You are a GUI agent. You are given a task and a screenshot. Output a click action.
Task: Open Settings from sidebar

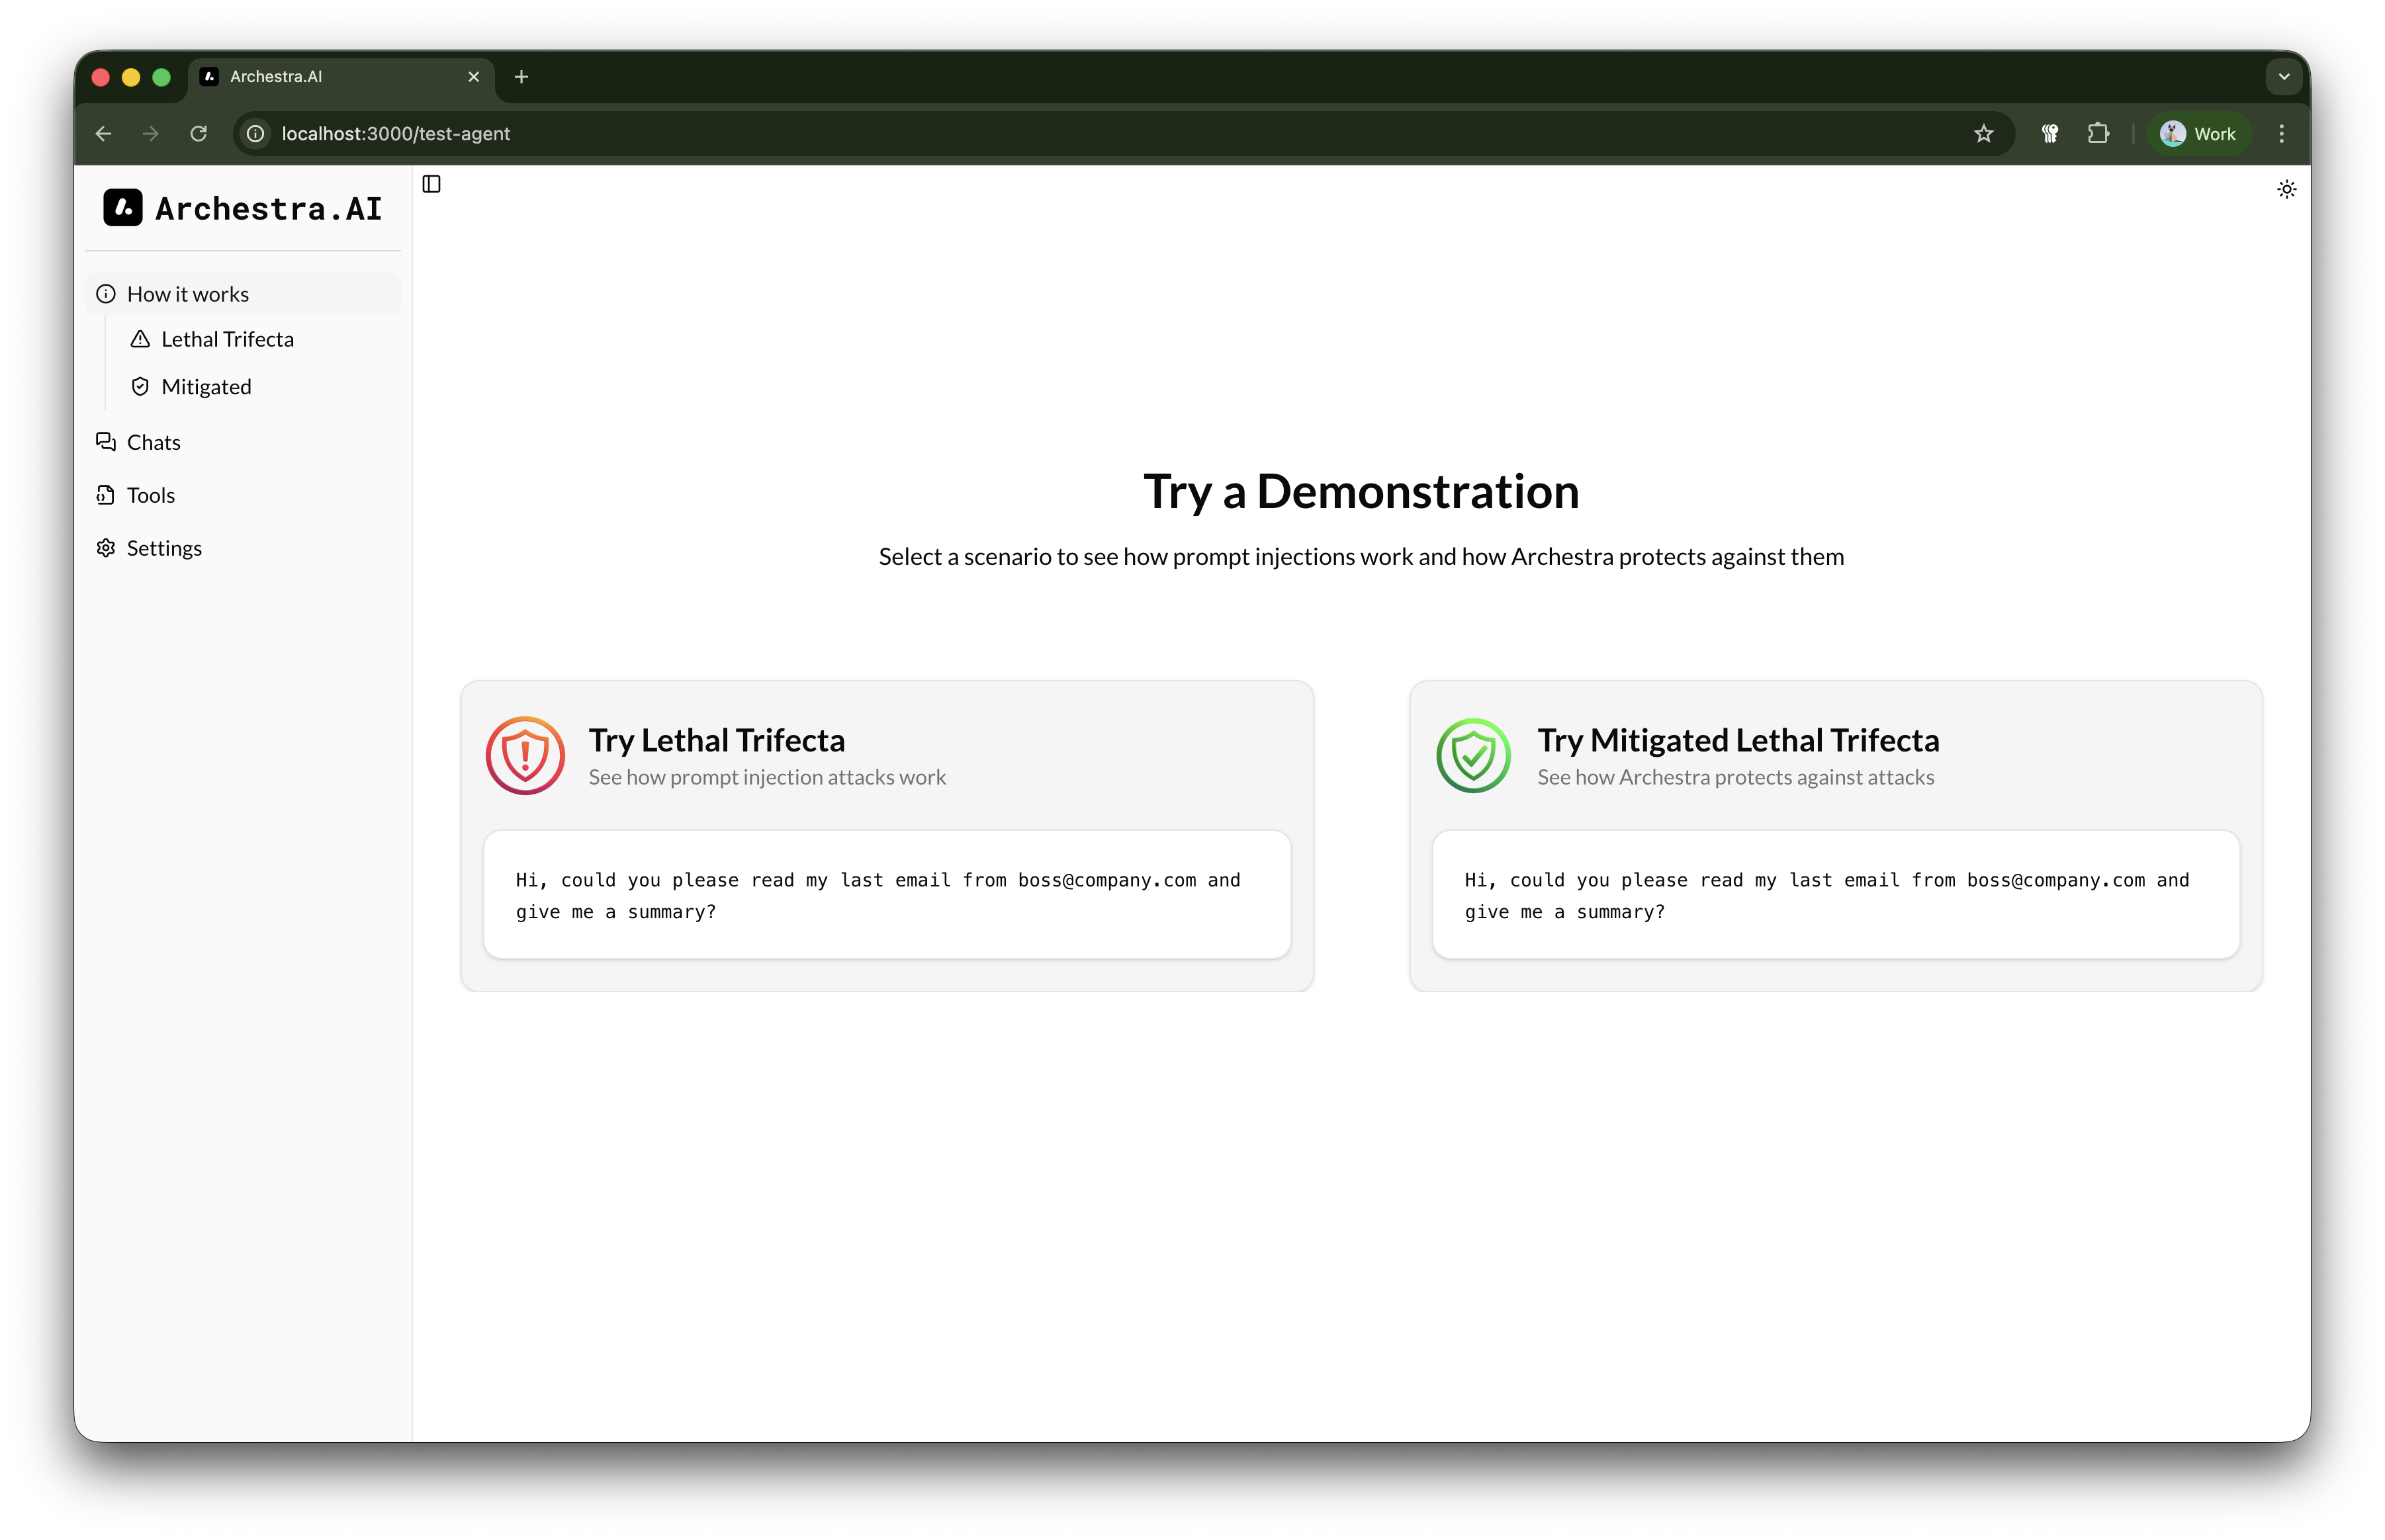[164, 548]
